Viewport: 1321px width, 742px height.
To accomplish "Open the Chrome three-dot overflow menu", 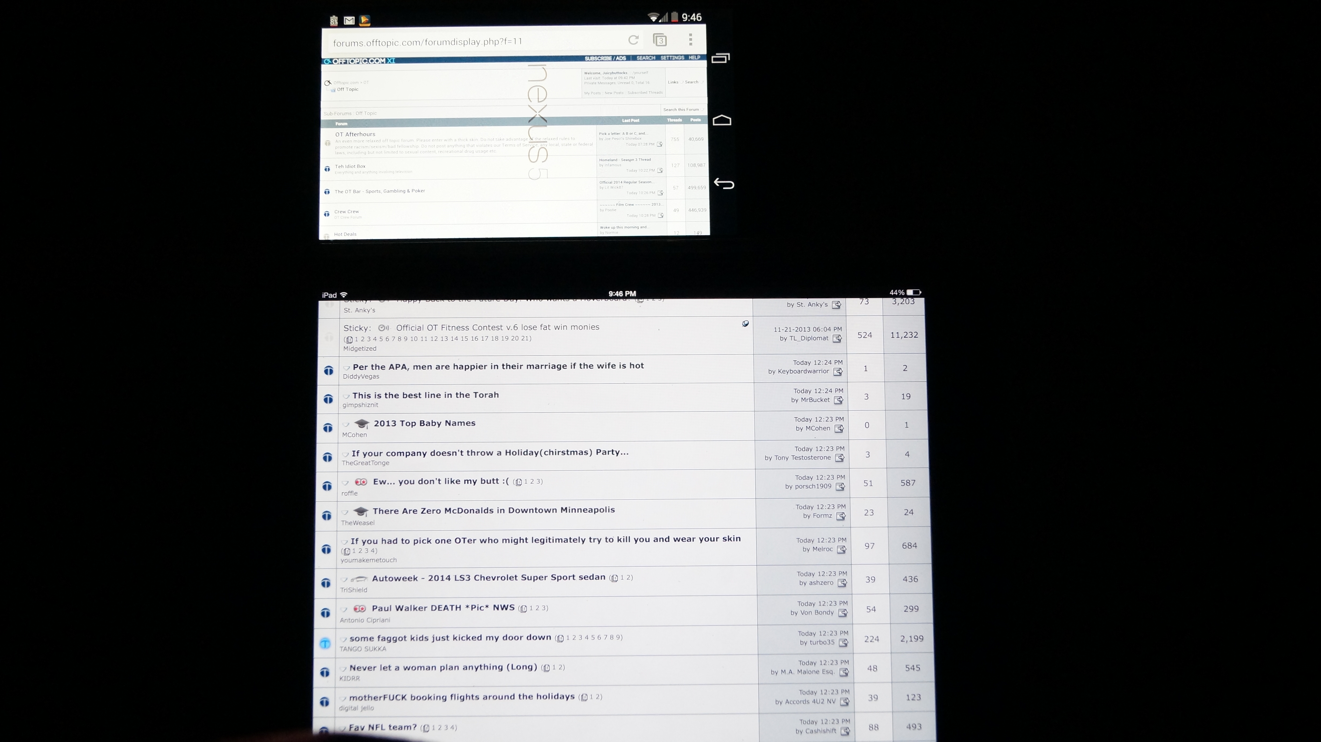I will pos(691,40).
